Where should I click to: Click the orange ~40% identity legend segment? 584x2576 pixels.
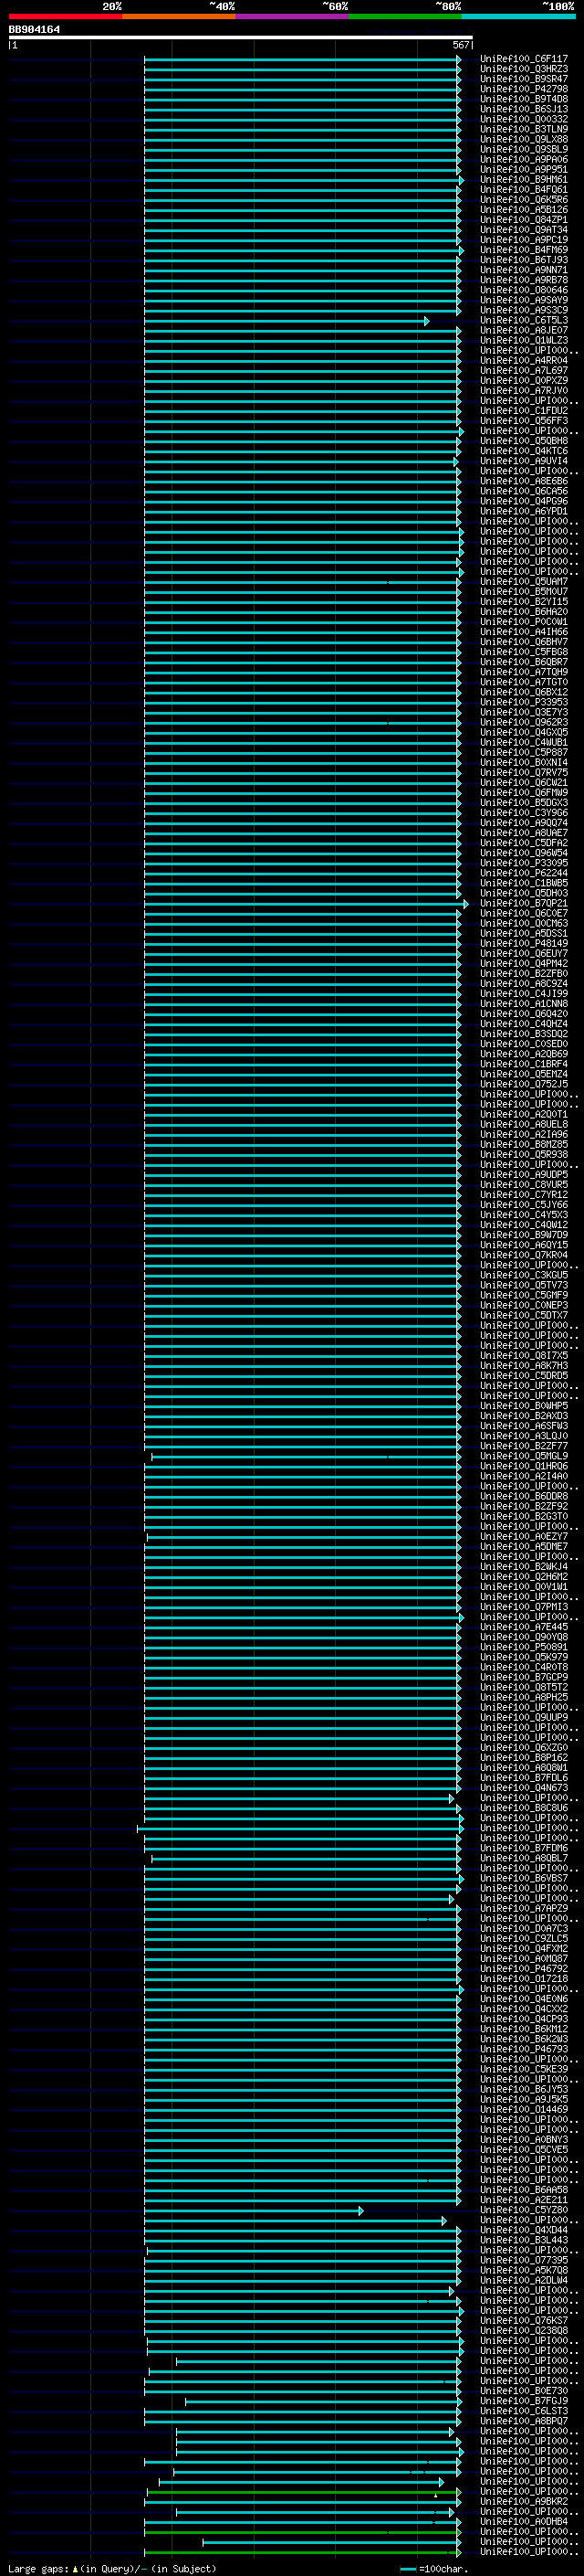(179, 16)
